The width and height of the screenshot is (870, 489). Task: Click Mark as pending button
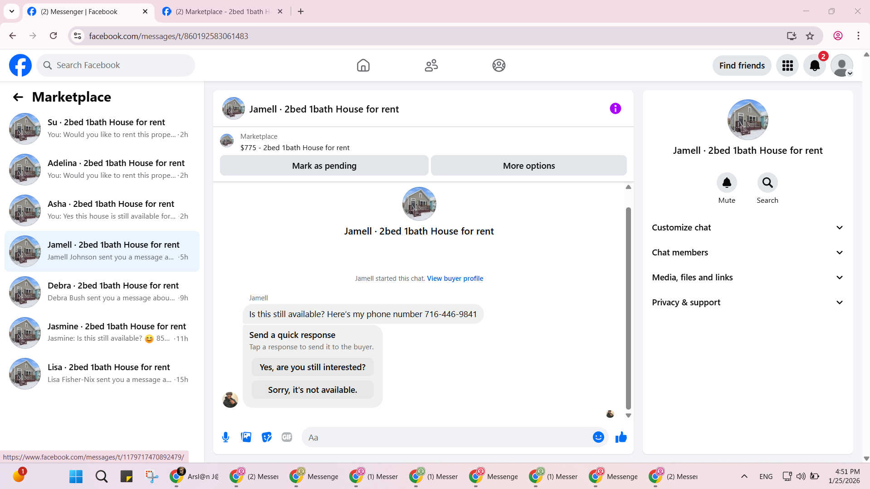[324, 166]
